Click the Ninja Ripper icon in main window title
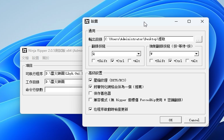 pos(25,50)
